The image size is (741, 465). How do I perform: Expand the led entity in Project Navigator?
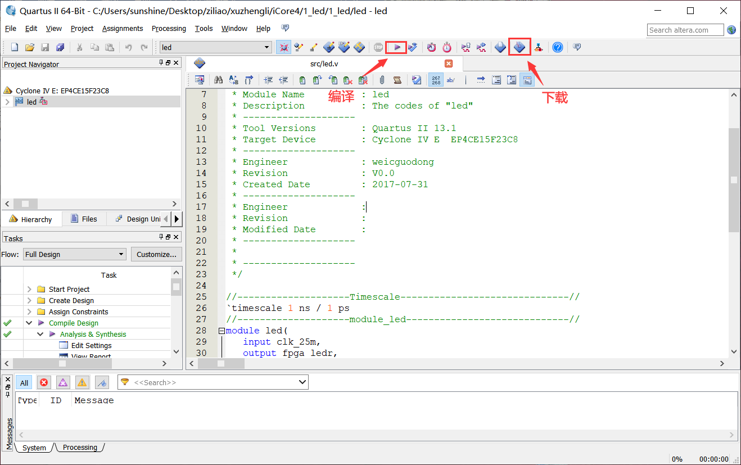pyautogui.click(x=7, y=102)
